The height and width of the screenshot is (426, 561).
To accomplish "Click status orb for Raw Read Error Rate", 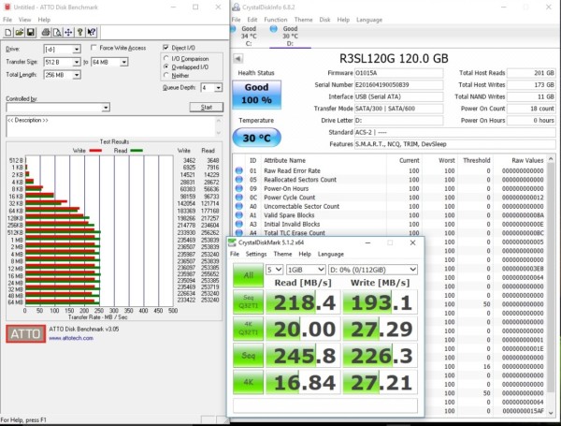I will click(x=239, y=171).
